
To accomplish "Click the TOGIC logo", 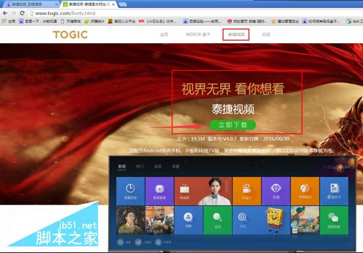I will point(70,35).
